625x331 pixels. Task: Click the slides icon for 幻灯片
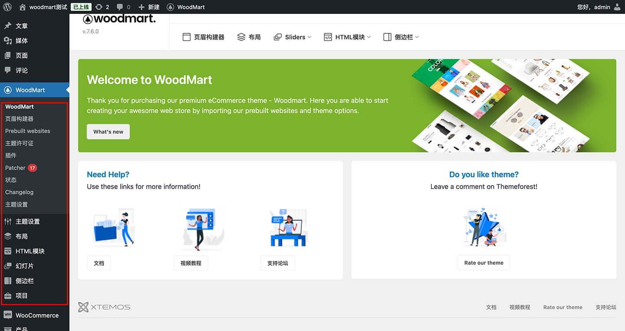pos(8,266)
